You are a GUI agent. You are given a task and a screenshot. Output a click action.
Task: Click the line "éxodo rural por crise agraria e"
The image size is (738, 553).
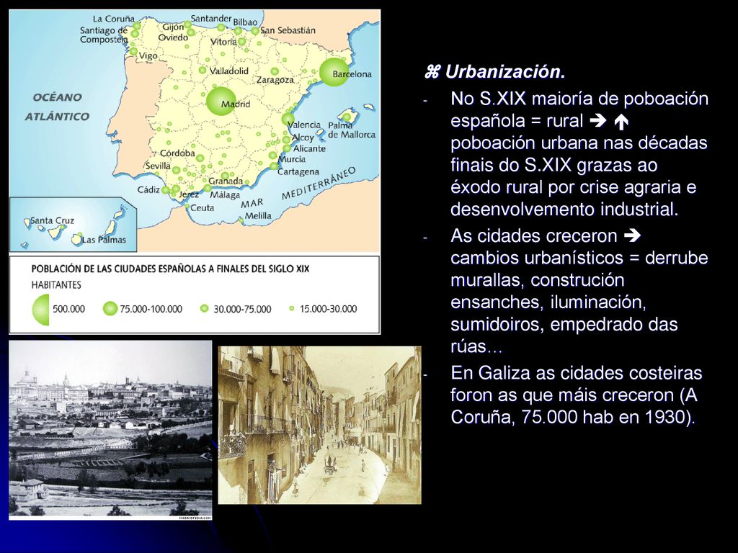[x=573, y=187]
